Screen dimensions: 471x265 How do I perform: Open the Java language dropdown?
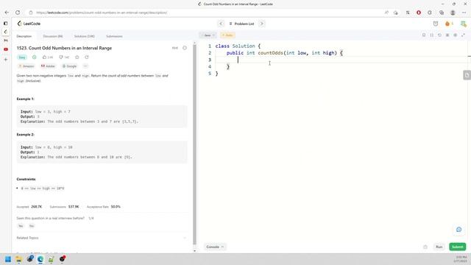pyautogui.click(x=208, y=35)
